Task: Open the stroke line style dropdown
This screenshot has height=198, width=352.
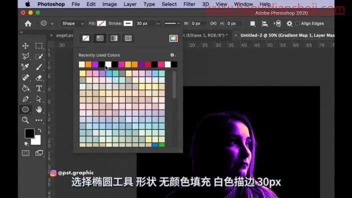Action: pyautogui.click(x=172, y=23)
